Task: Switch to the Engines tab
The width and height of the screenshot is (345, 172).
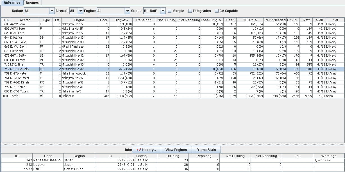Action: click(33, 2)
